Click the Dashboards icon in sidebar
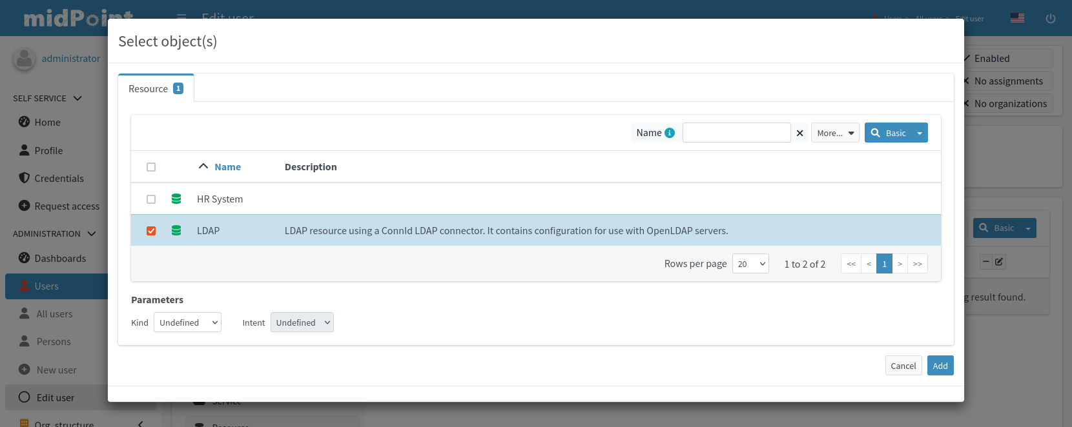 click(25, 258)
